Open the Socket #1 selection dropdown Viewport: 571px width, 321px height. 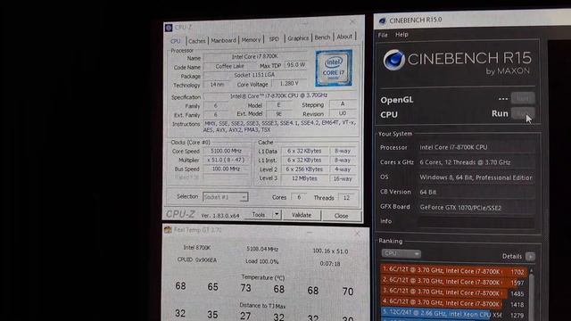click(x=225, y=197)
